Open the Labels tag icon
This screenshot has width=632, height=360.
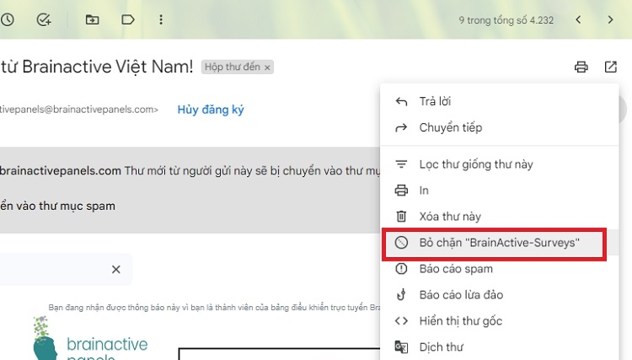128,19
